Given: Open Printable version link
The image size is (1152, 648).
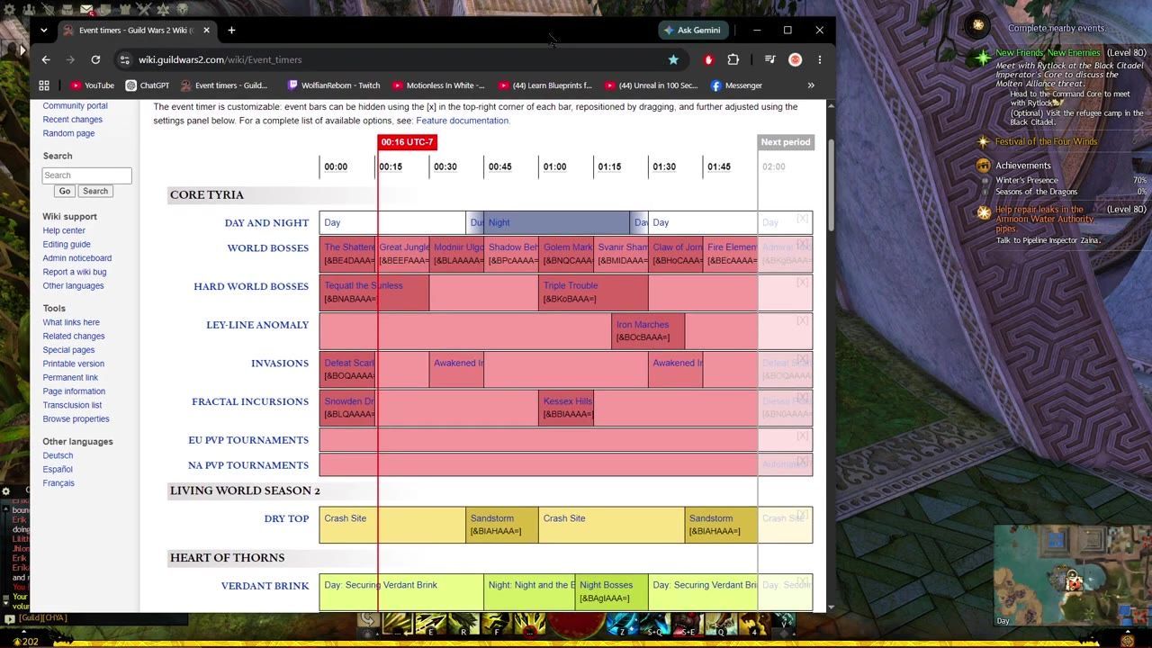Looking at the screenshot, I should tap(73, 364).
